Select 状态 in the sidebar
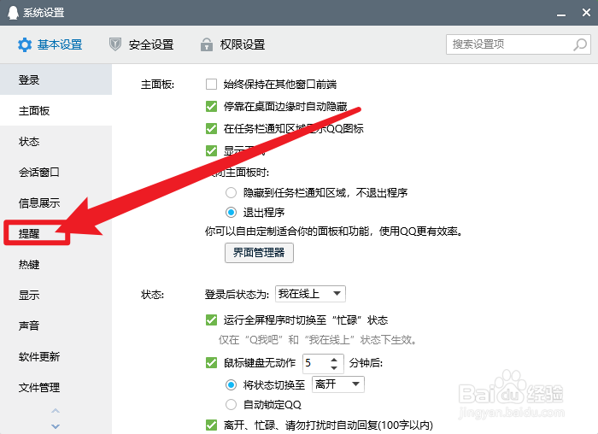Screen dimensions: 598x434 tap(56, 142)
